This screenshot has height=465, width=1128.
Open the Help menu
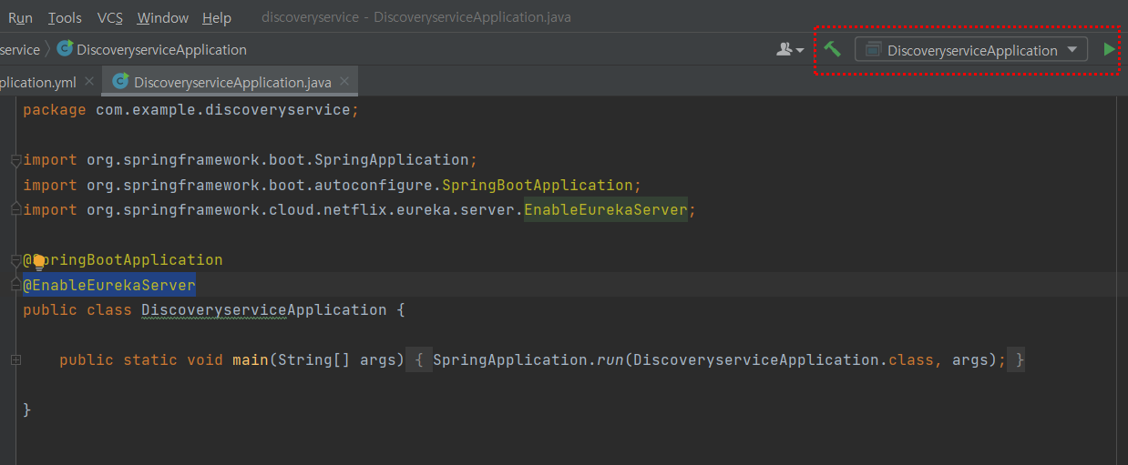tap(217, 17)
